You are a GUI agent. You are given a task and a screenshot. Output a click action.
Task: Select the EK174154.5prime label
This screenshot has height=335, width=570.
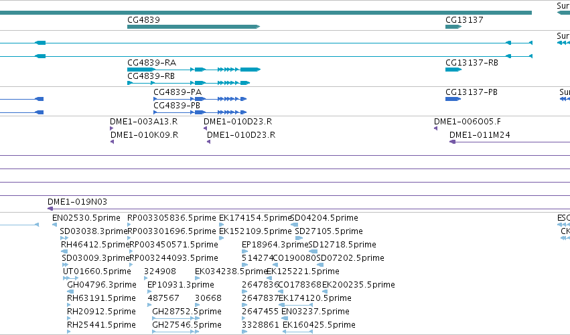point(255,218)
